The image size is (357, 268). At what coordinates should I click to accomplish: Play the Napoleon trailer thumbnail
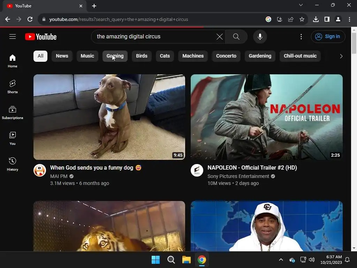pos(267,117)
